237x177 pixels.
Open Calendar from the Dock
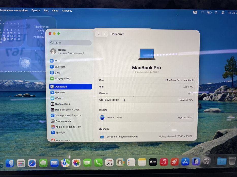coord(109,162)
